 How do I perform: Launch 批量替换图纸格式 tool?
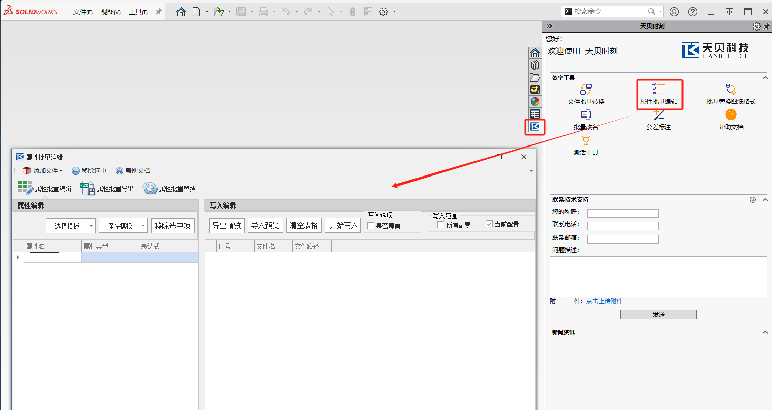tap(731, 95)
